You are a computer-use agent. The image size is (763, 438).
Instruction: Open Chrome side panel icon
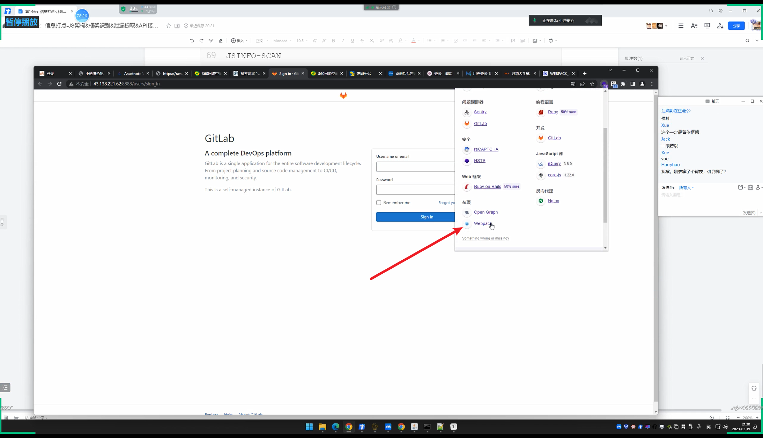coord(632,84)
